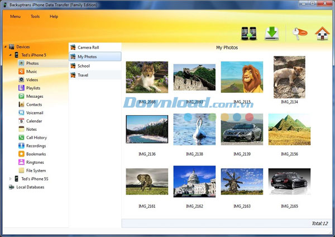Collapse the Devices root node
This screenshot has height=237, width=335.
pyautogui.click(x=5, y=47)
